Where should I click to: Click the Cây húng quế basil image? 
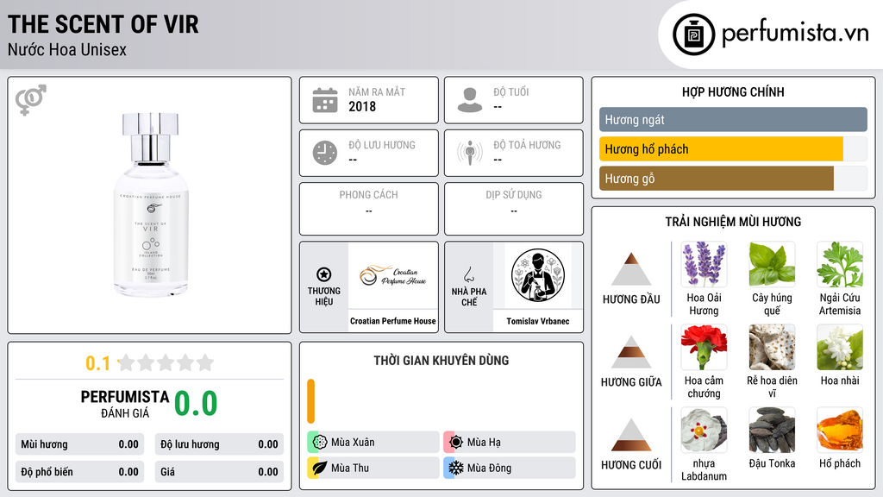772,264
